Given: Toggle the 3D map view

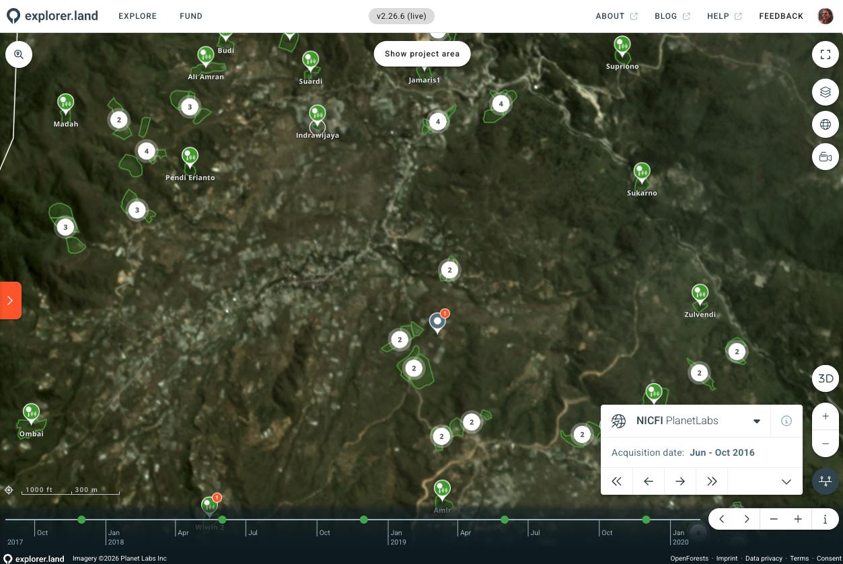Looking at the screenshot, I should pyautogui.click(x=826, y=378).
